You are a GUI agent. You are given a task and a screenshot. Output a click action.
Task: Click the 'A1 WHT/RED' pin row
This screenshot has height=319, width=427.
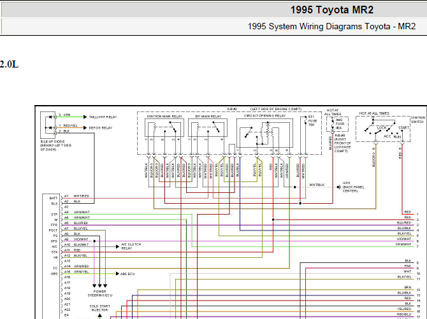pyautogui.click(x=76, y=196)
